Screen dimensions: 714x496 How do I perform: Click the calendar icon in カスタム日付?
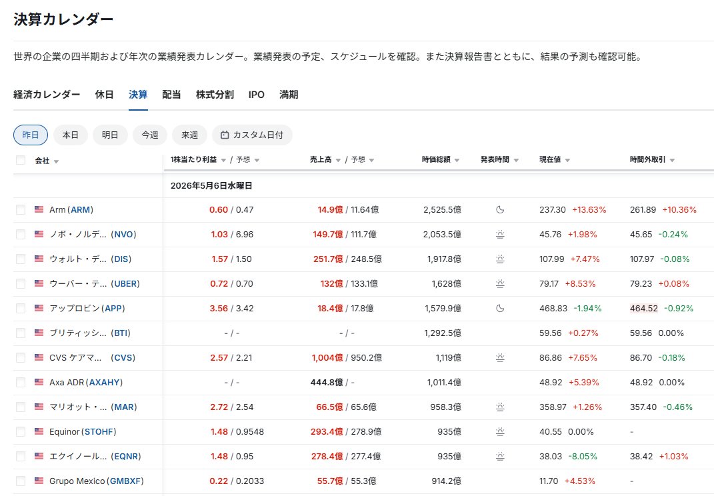click(225, 135)
